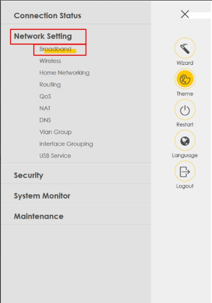Select the Broadband submenu item
Image resolution: width=212 pixels, height=303 pixels.
point(55,49)
